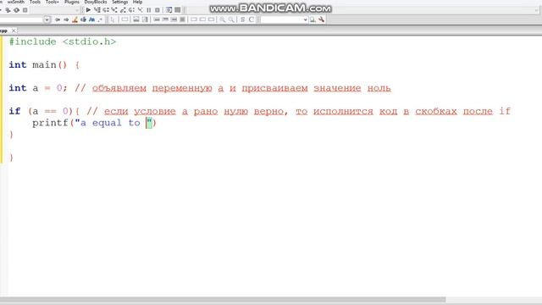
Task: Open the Debugging windows icon
Action: (169, 10)
